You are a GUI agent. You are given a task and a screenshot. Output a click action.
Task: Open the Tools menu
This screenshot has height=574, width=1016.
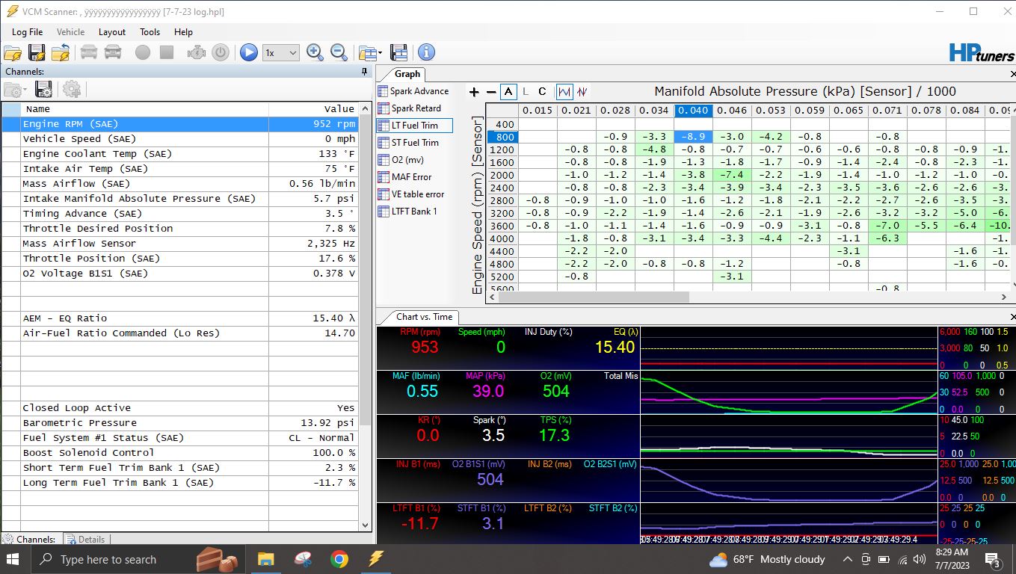[x=150, y=32]
